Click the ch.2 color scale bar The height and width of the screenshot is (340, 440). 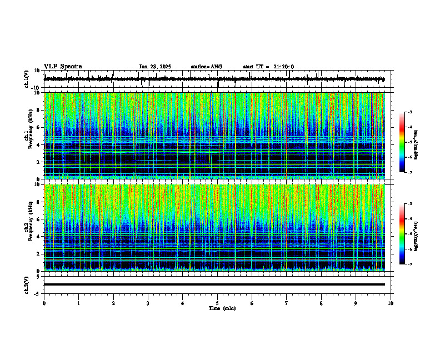[402, 234]
